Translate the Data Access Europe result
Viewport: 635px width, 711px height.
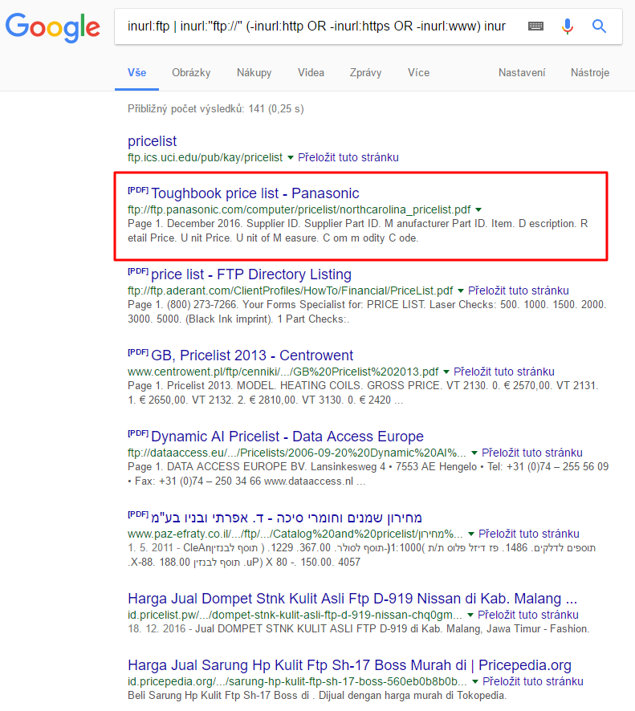coord(531,453)
